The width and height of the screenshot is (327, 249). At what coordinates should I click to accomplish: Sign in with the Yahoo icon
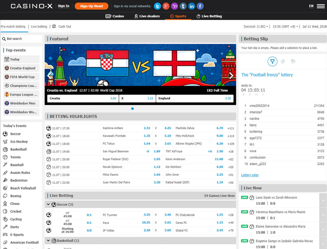click(175, 6)
